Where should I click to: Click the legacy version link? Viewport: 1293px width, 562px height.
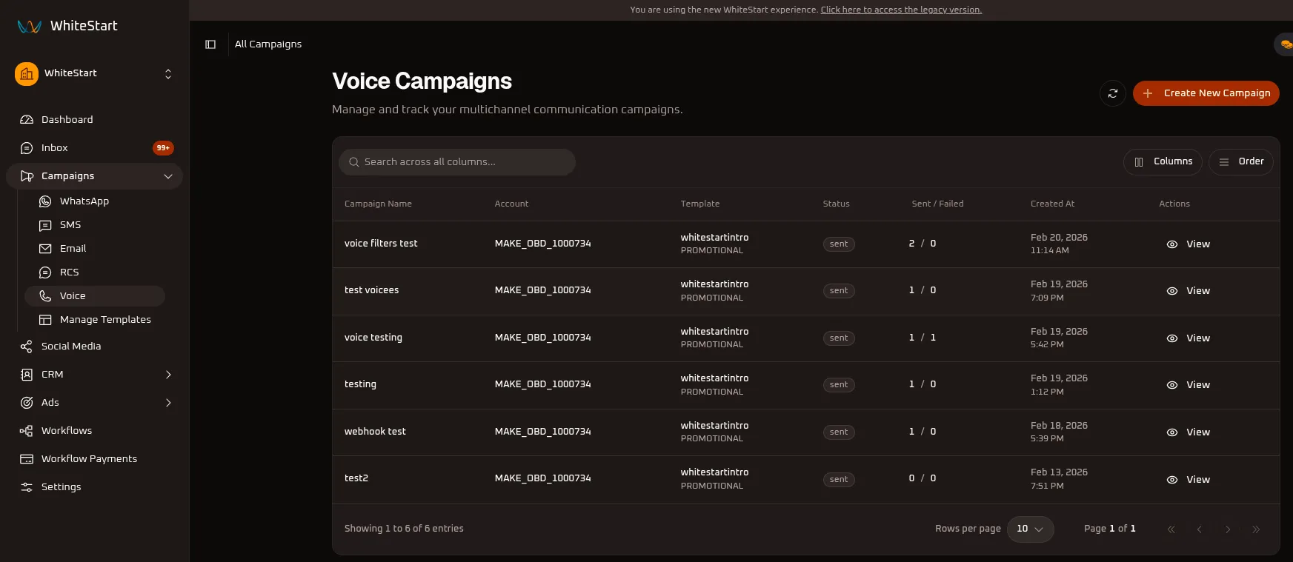click(901, 10)
